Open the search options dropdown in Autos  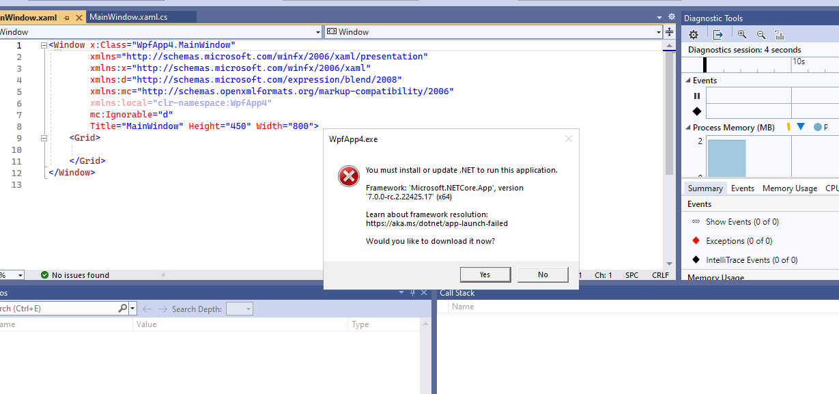(x=132, y=309)
